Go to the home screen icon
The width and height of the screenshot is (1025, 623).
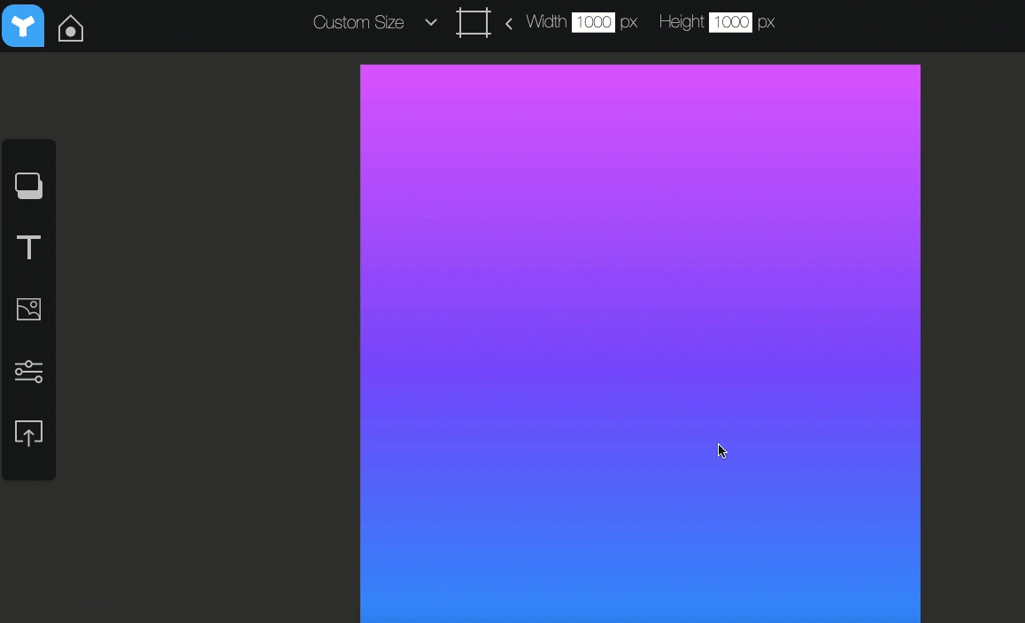click(71, 28)
